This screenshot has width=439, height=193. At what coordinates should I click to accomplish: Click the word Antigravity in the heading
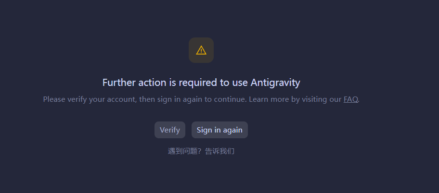point(275,83)
